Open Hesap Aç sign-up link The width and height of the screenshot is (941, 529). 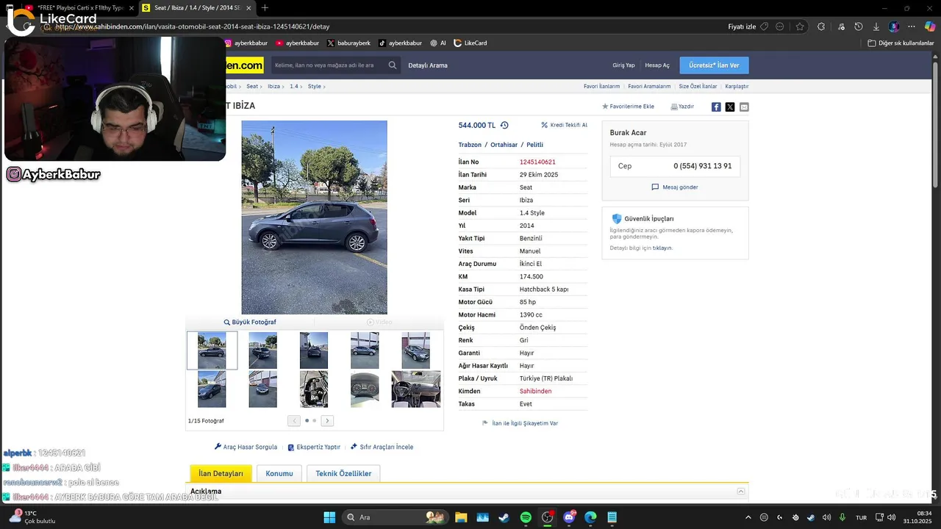(x=657, y=65)
